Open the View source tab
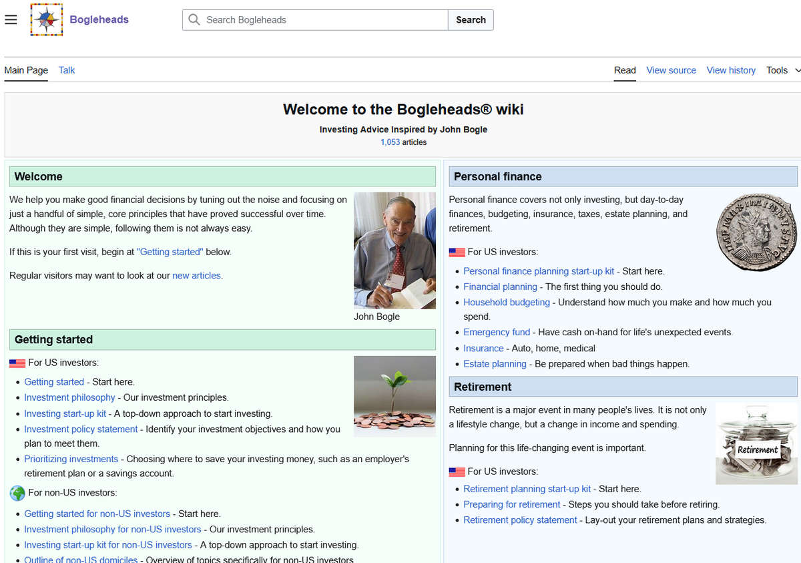The height and width of the screenshot is (563, 801). point(671,70)
